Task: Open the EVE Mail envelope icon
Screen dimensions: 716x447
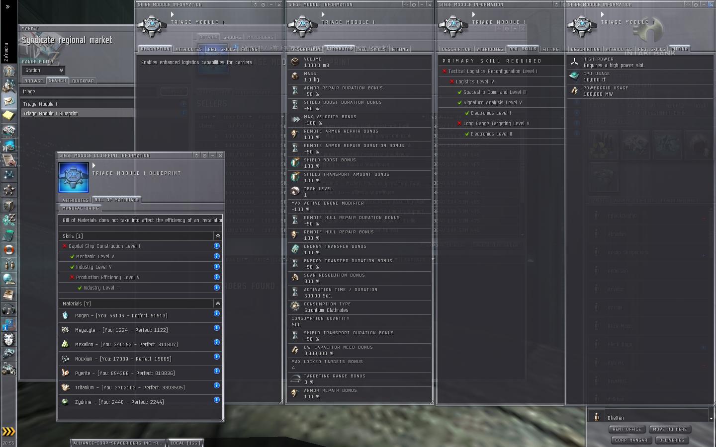Action: (x=9, y=101)
